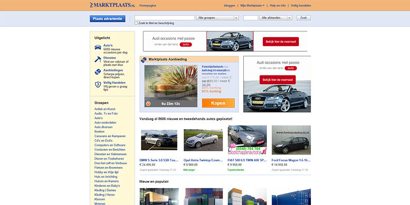Open the 'Alle afstanden...' dropdown
Image resolution: width=410 pixels, height=205 pixels.
[276, 18]
